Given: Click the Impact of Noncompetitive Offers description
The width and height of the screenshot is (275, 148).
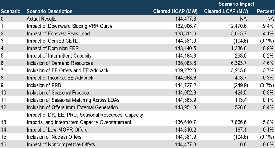Looking at the screenshot, I should [61, 144].
